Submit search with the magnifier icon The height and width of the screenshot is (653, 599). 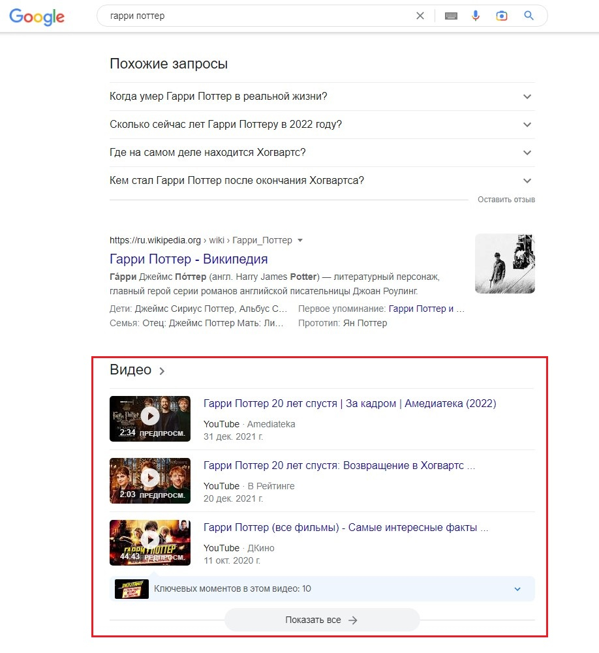point(529,16)
